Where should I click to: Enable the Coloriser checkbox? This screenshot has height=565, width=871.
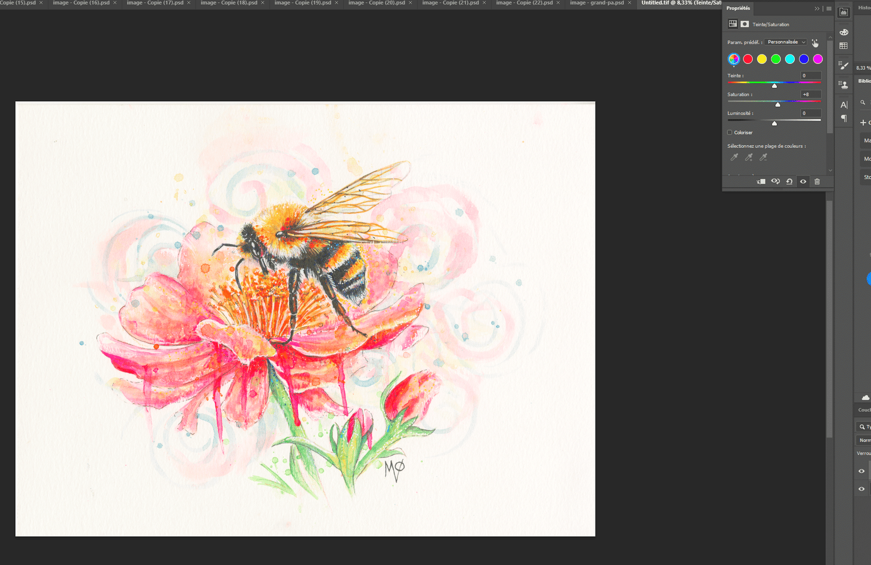coord(729,132)
